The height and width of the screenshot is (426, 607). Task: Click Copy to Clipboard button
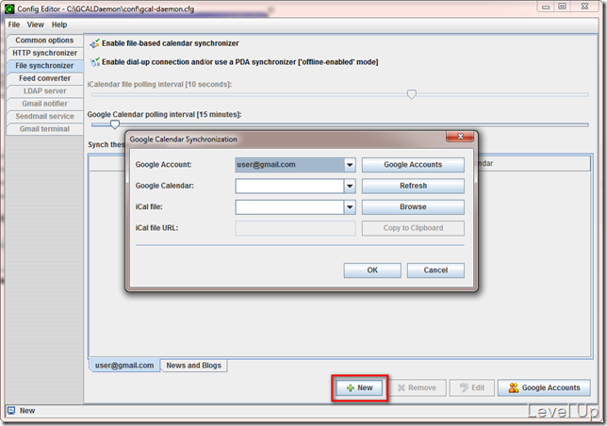(x=413, y=228)
